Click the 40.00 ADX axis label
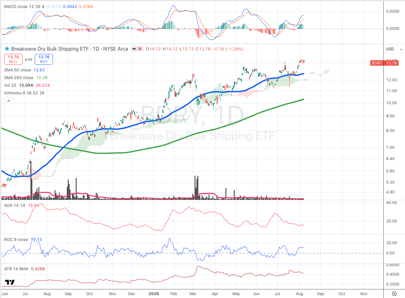 pos(391,203)
